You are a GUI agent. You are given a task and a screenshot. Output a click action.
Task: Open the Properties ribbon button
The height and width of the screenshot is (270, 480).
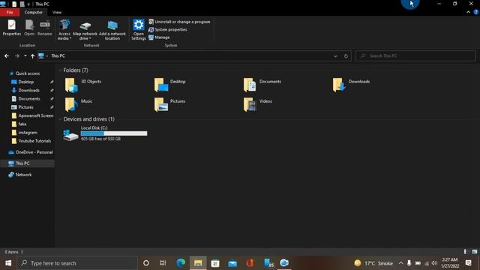[12, 28]
